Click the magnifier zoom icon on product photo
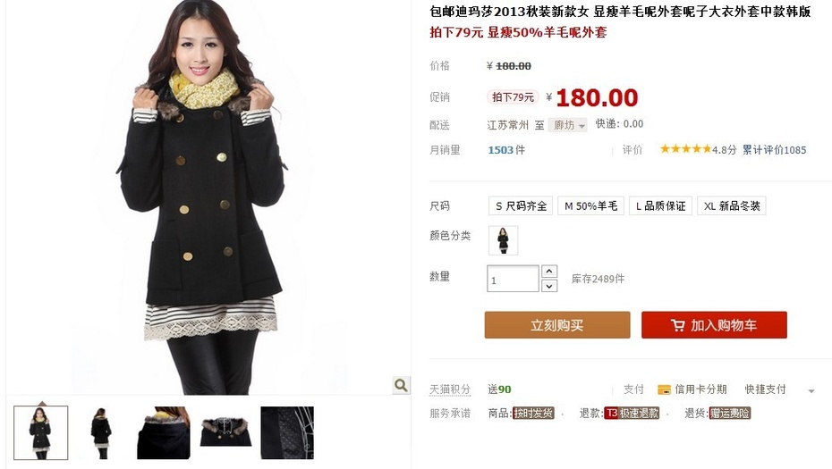Screen dimensions: 832x469 point(401,385)
